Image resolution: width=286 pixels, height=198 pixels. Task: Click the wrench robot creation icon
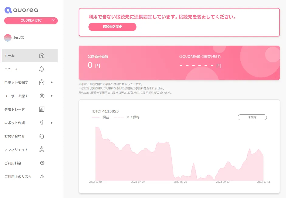[x=42, y=123]
